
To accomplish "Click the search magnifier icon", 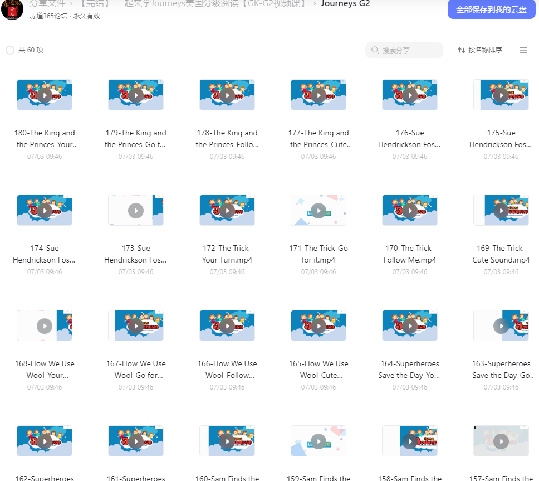I will click(x=375, y=50).
